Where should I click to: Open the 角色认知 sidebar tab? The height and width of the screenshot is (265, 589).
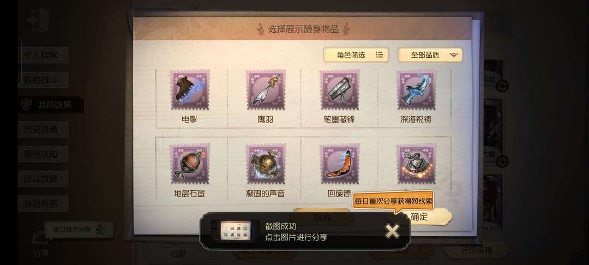43,154
